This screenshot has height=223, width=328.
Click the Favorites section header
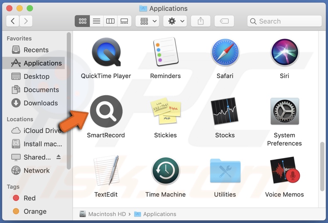[19, 38]
